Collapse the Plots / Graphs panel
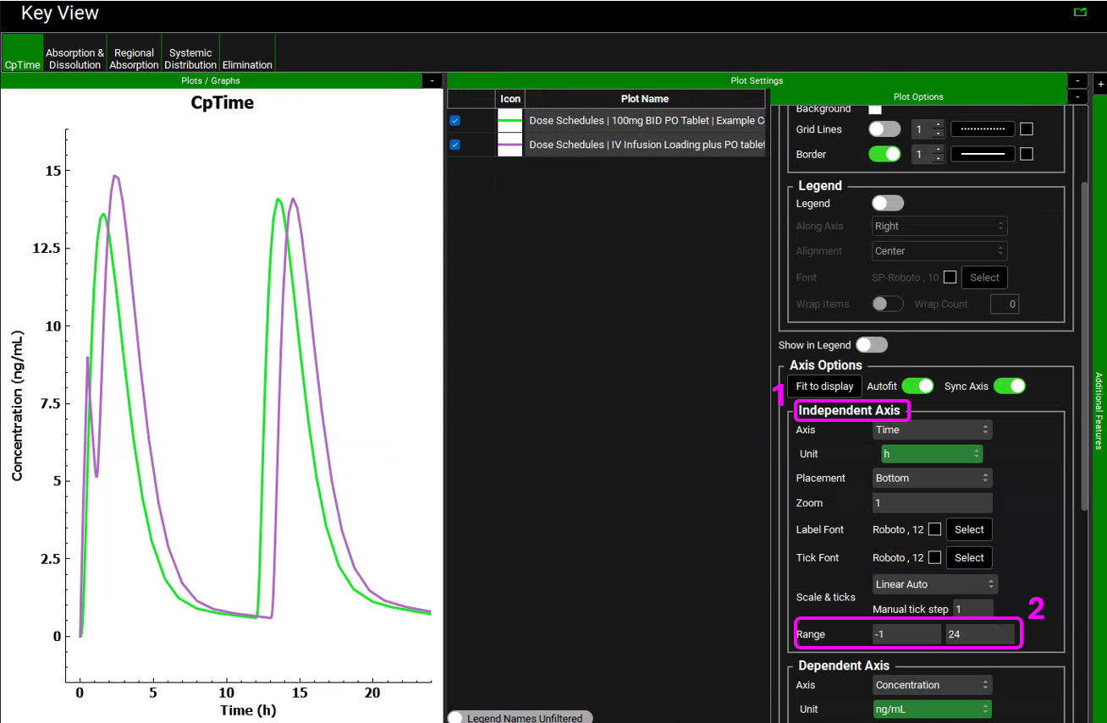The width and height of the screenshot is (1107, 723). pyautogui.click(x=432, y=80)
